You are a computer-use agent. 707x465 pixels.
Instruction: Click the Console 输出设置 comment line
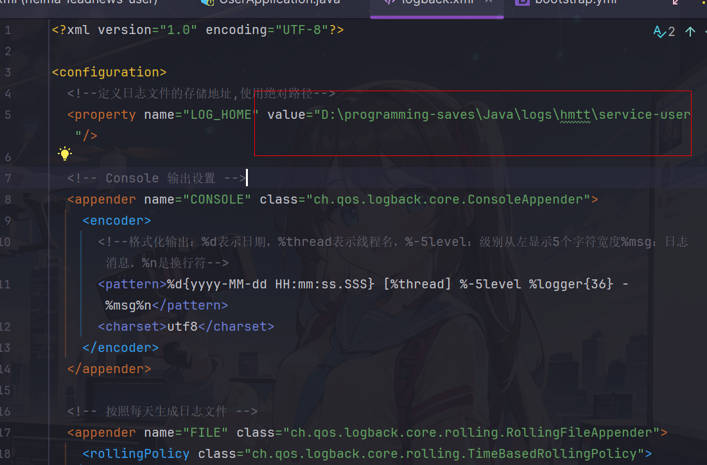tap(157, 178)
